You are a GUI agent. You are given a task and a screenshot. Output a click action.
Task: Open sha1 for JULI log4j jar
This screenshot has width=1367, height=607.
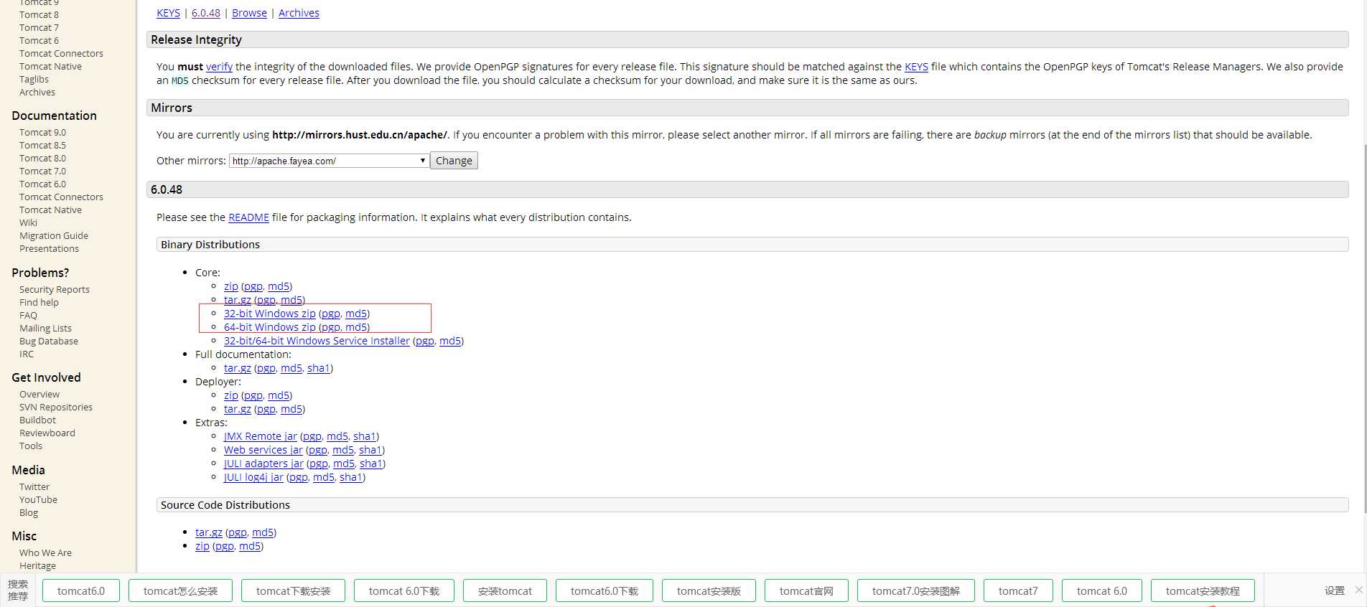(350, 477)
